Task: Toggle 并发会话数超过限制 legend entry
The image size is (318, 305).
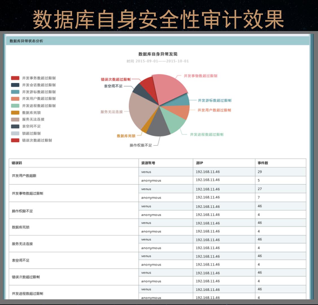Action: 39,85
